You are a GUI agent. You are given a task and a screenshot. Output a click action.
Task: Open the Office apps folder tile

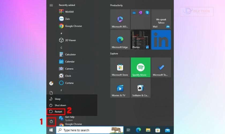point(140,19)
